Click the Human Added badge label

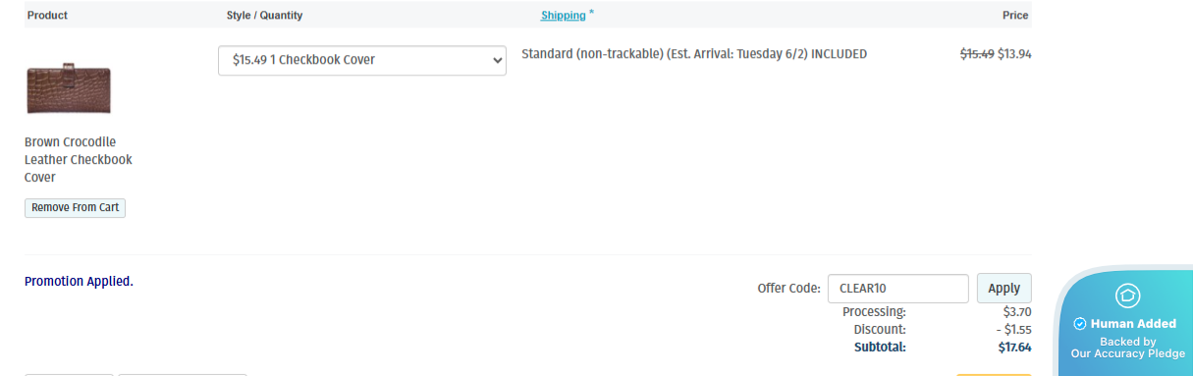point(1133,324)
